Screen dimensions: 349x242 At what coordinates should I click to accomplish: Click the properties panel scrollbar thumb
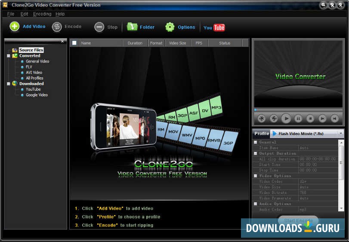(341, 162)
